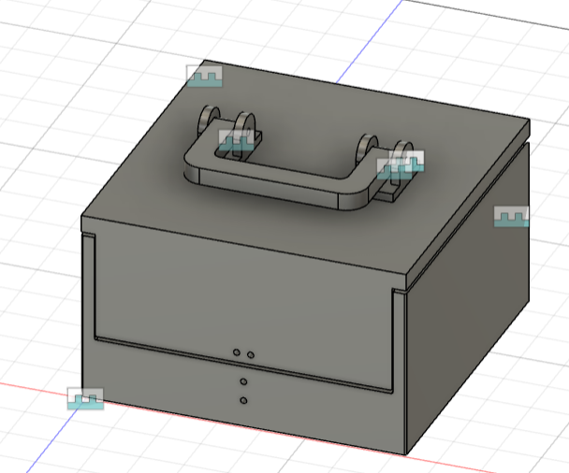This screenshot has width=569, height=473.
Task: Select the third hinge lug near handle's right end
Action: 367,149
